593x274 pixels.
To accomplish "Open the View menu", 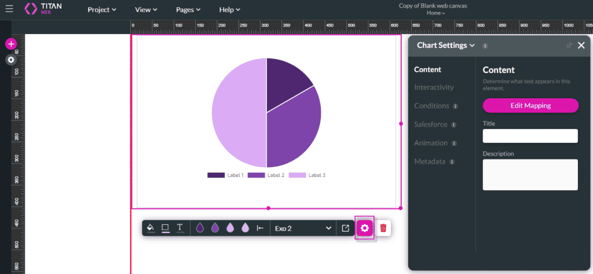I will pyautogui.click(x=146, y=10).
